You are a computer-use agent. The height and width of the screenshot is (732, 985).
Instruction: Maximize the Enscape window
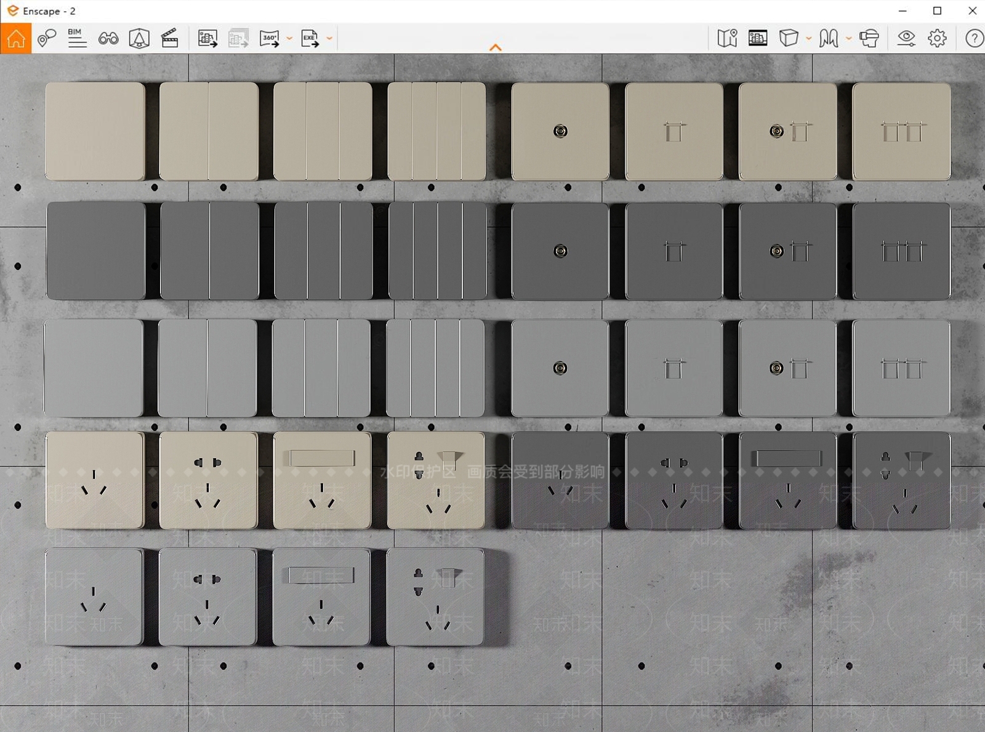click(x=937, y=10)
